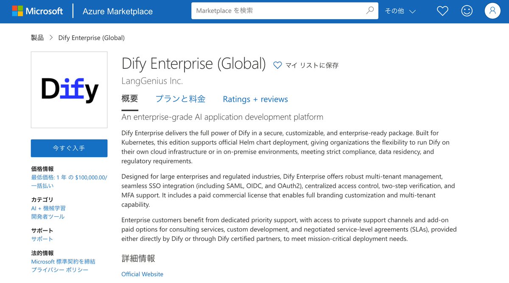Click the 今すぐ入手 button
Viewport: 509px width, 283px height.
tap(69, 148)
